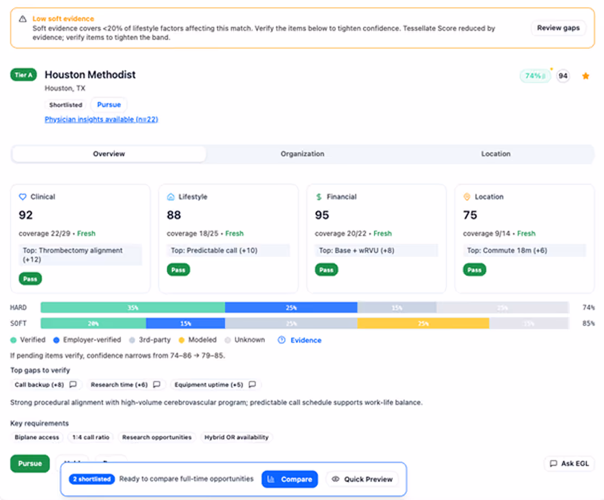
Task: Click the eye icon on Quick Preview
Action: coord(336,479)
